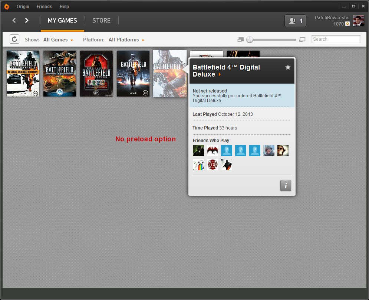
Task: Switch to the STORE tab
Action: tap(101, 21)
